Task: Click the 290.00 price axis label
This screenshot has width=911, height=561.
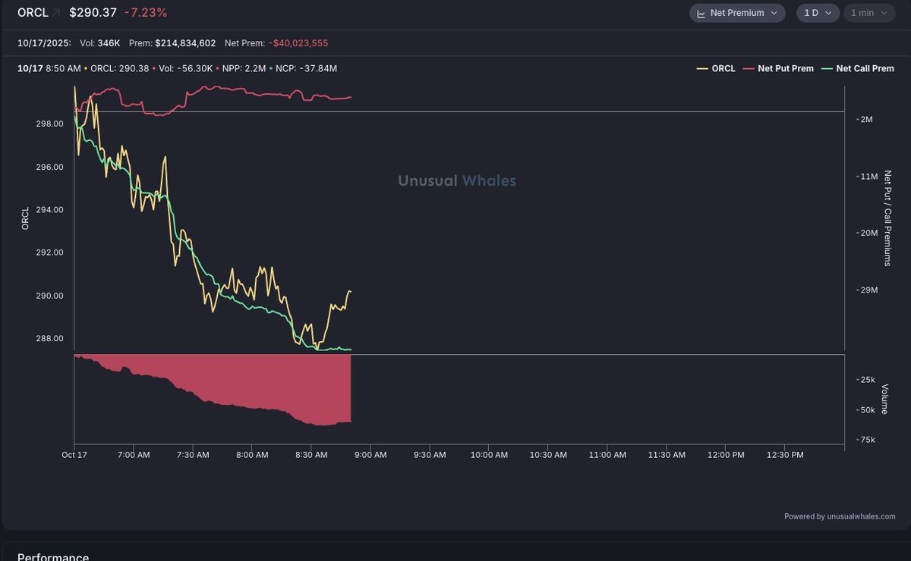Action: [x=50, y=296]
